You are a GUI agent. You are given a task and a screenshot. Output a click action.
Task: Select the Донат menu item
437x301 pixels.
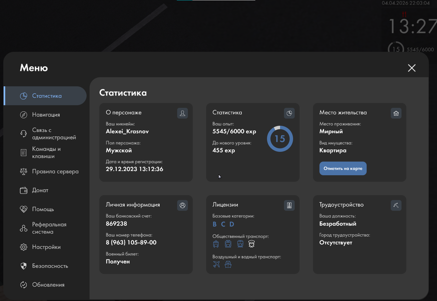coord(40,191)
